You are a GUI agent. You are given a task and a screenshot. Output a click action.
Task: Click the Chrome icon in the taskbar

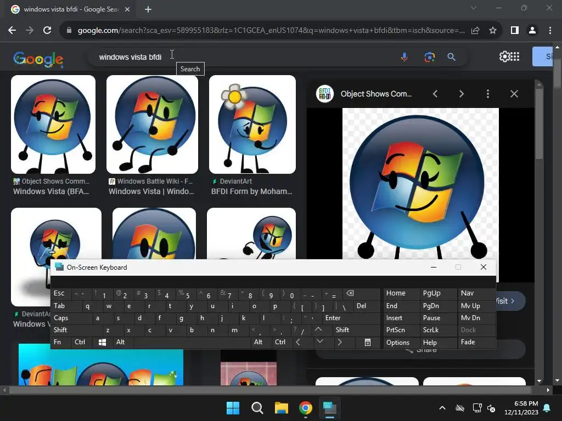click(305, 408)
